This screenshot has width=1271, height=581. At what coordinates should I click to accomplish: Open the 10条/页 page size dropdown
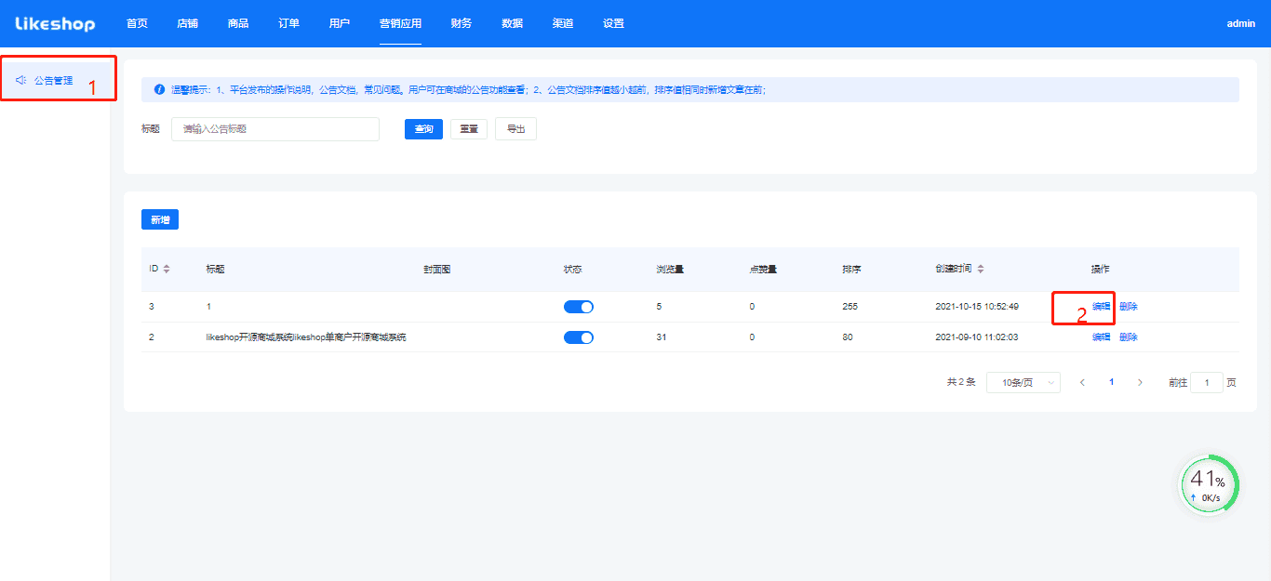(1023, 382)
